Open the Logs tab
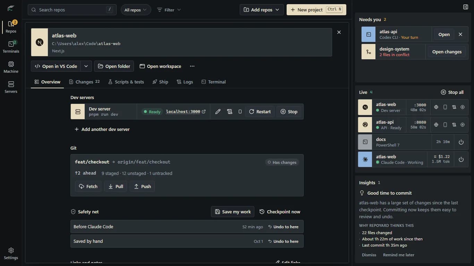The image size is (474, 266). [x=185, y=82]
